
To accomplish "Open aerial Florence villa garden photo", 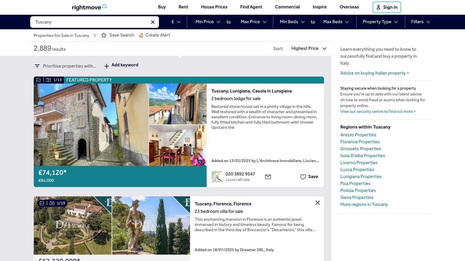I will 73,225.
